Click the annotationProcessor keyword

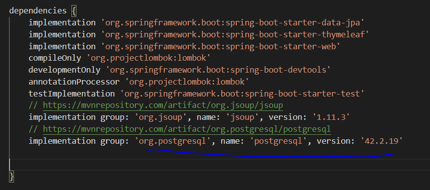pyautogui.click(x=74, y=82)
